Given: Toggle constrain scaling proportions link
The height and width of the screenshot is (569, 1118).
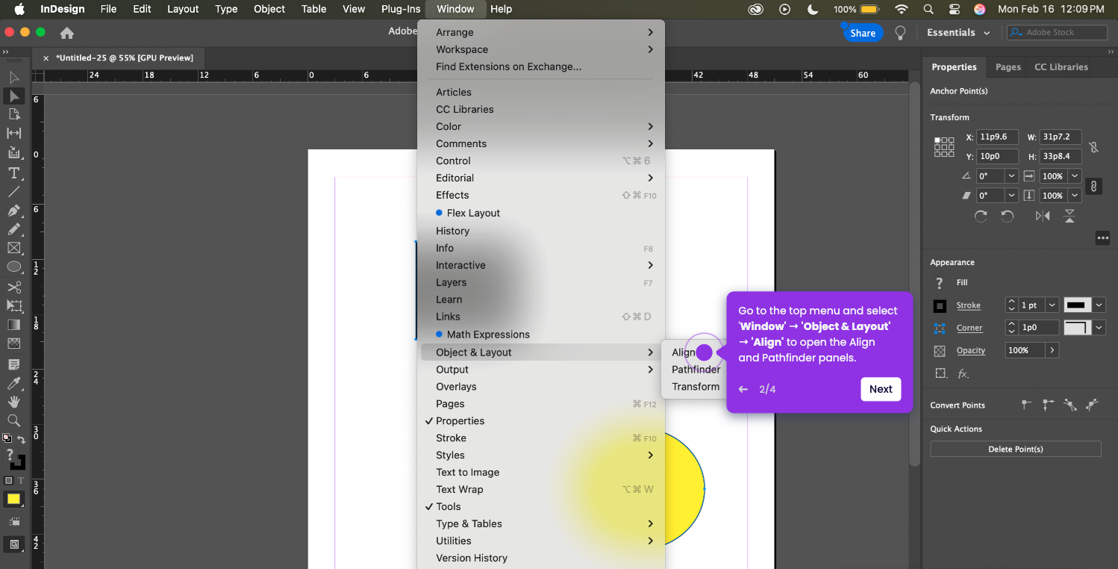Looking at the screenshot, I should [x=1093, y=186].
